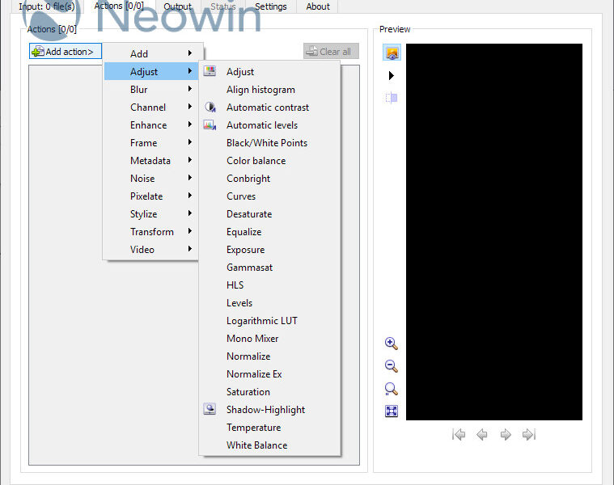Toggle the before/after split preview icon
The width and height of the screenshot is (614, 485).
(x=392, y=98)
